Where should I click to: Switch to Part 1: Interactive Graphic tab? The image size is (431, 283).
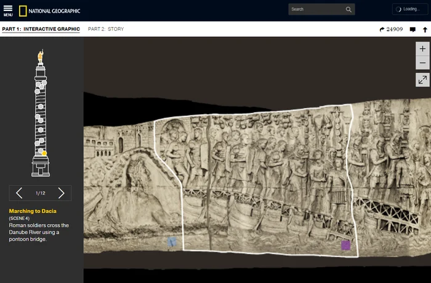[41, 29]
